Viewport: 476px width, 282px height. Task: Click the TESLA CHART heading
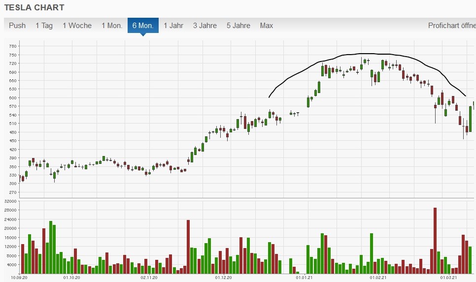[x=34, y=7]
